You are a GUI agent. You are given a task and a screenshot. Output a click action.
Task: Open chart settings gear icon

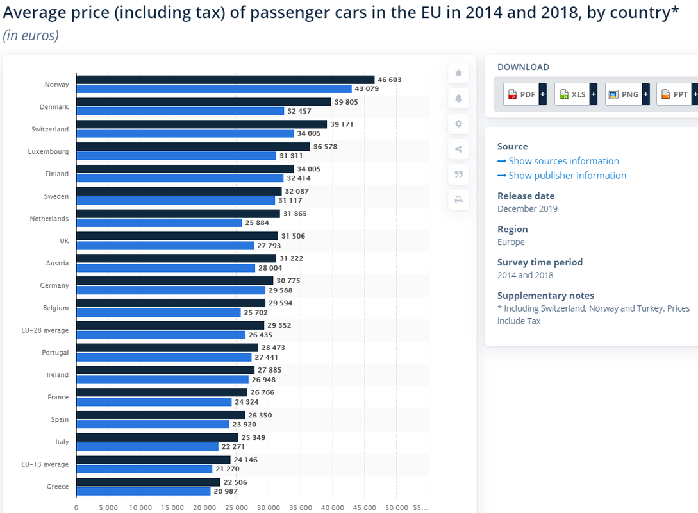458,124
